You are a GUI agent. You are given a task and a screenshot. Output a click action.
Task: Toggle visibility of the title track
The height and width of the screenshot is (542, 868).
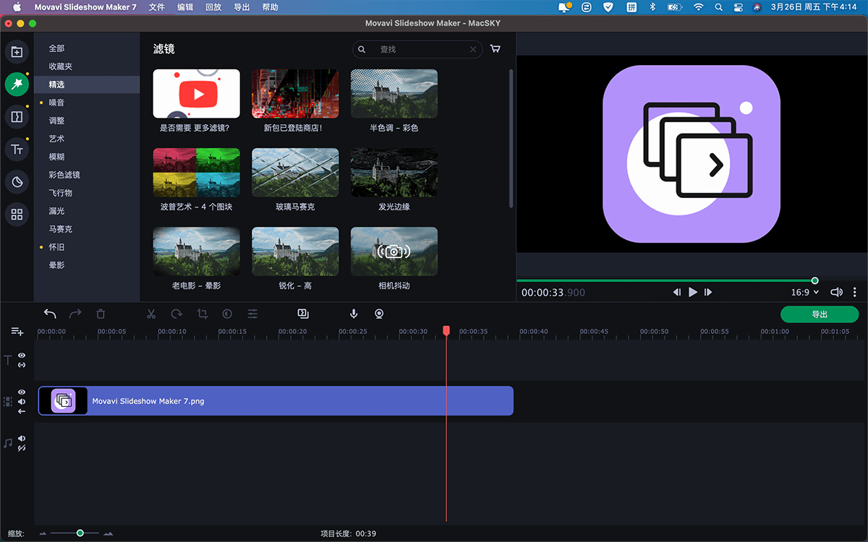(22, 356)
